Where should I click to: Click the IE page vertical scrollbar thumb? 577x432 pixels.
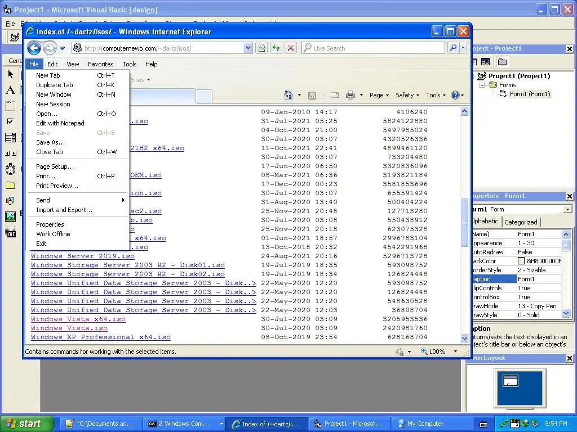(464, 222)
